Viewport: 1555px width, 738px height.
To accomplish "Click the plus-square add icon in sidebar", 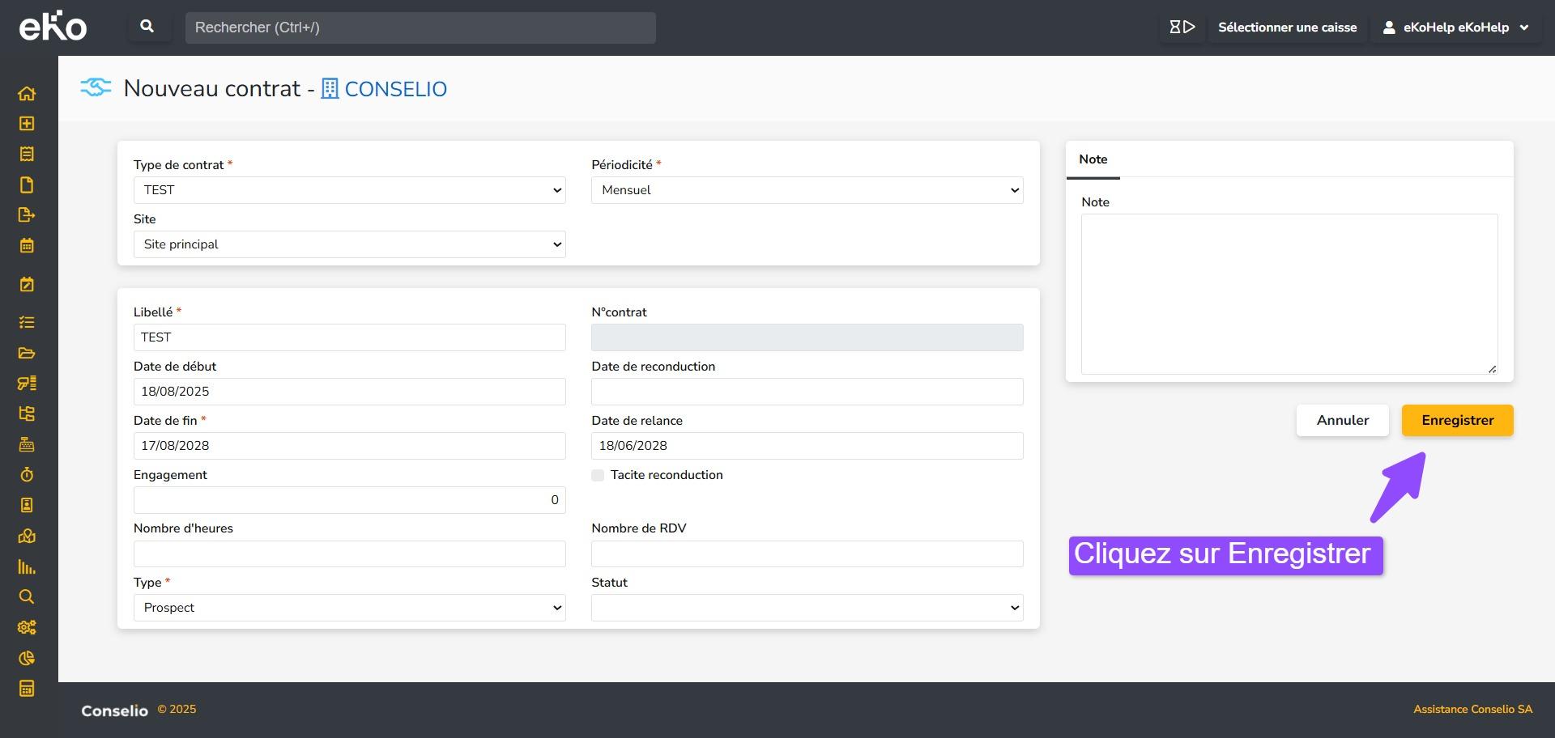I will [27, 124].
